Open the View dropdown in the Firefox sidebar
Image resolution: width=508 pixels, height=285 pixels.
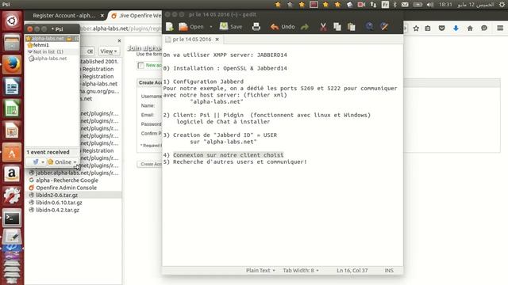[109, 51]
